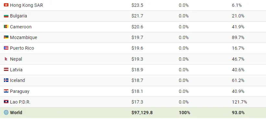Click the World globe icon
The width and height of the screenshot is (266, 119).
pyautogui.click(x=6, y=113)
